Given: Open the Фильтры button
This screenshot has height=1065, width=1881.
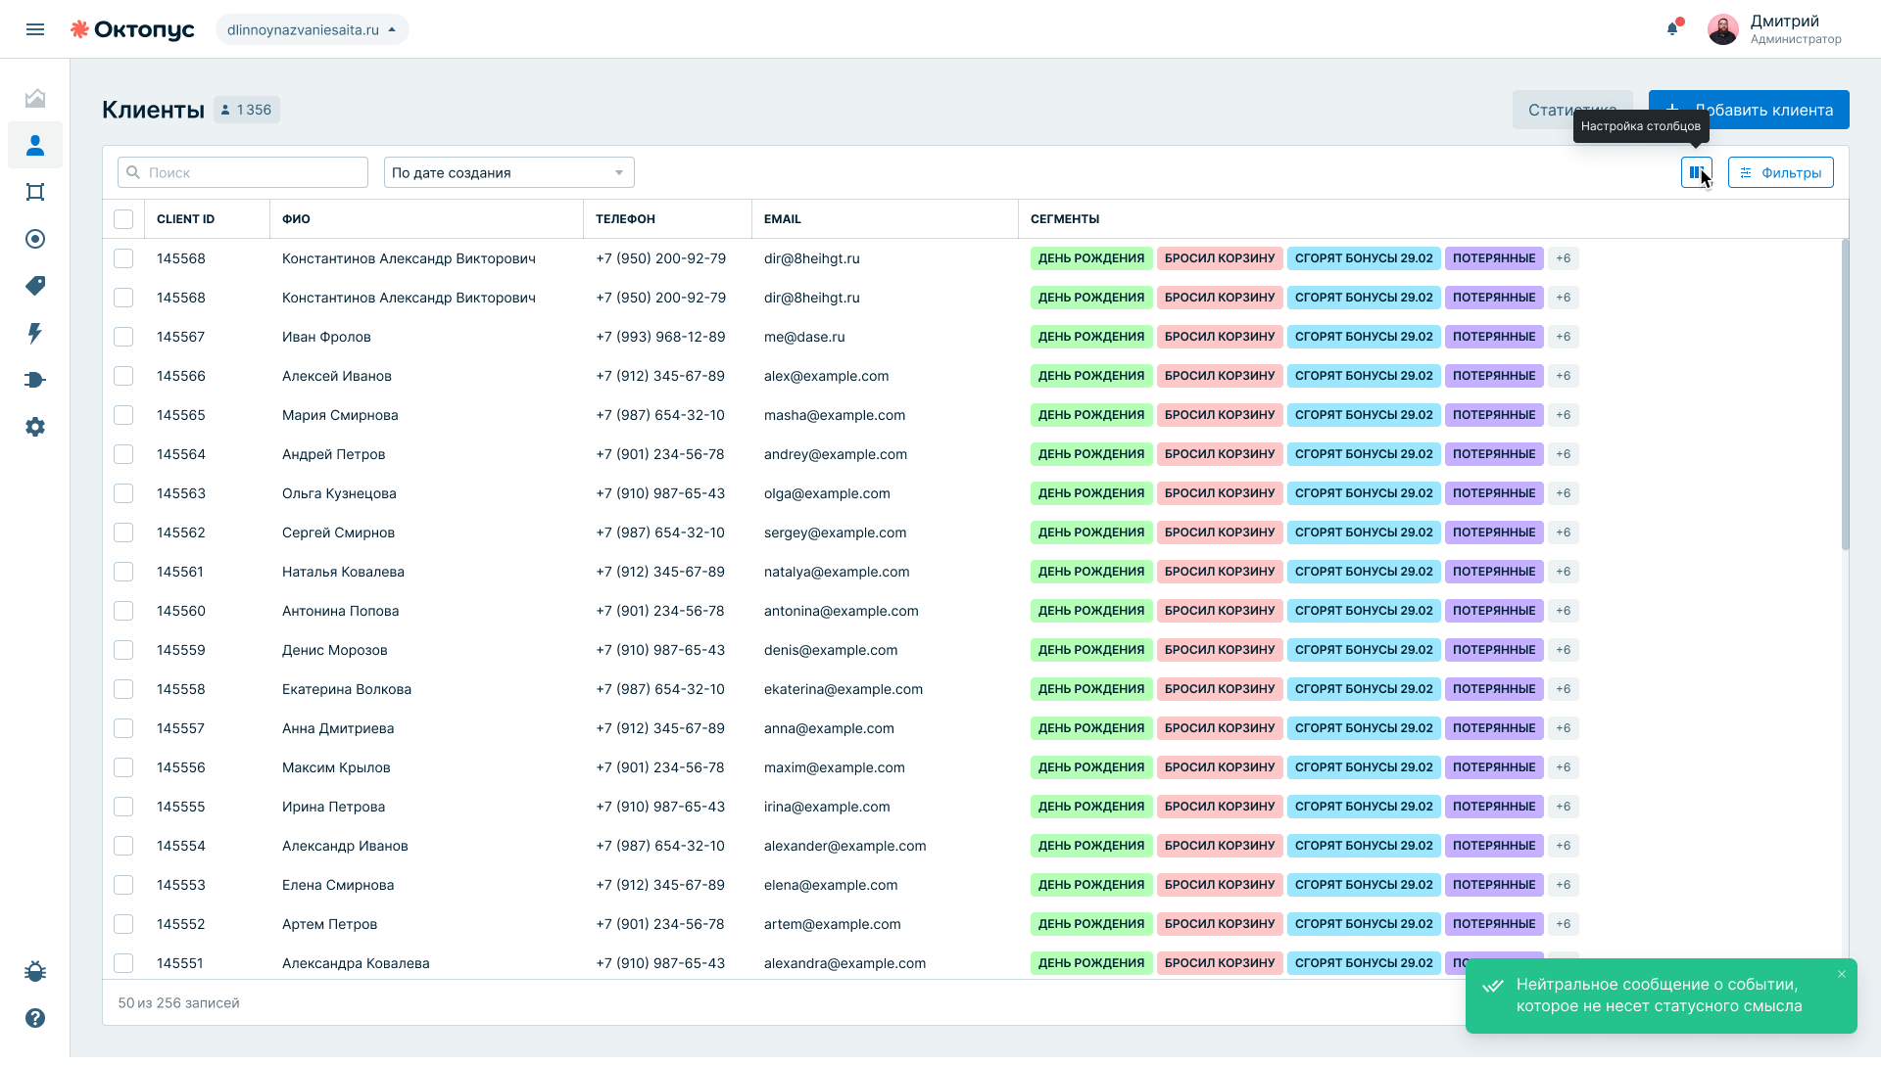Looking at the screenshot, I should pos(1781,172).
